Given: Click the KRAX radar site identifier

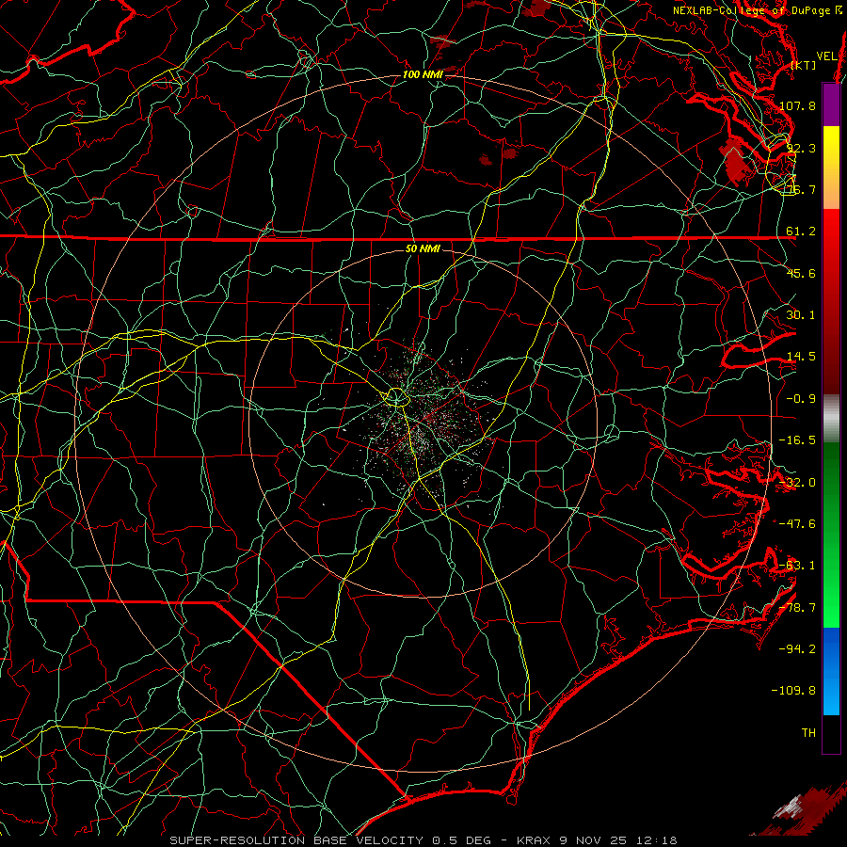Looking at the screenshot, I should tap(534, 840).
